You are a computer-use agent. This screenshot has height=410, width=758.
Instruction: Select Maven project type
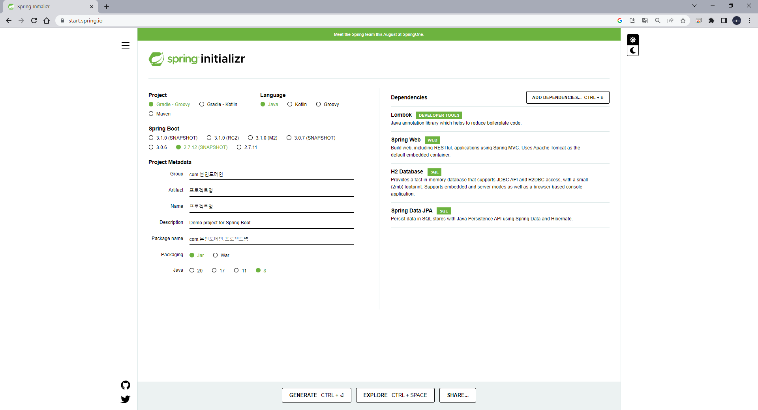point(159,114)
